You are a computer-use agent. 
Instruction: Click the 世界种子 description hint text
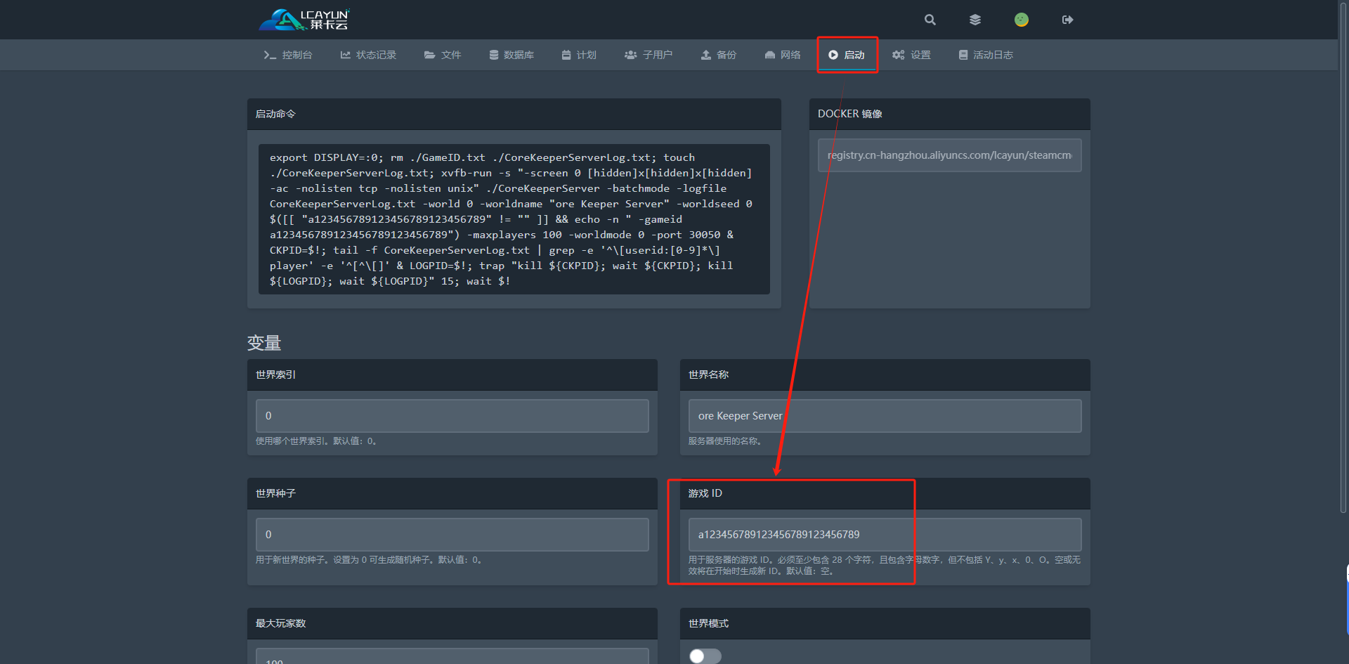[x=369, y=560]
